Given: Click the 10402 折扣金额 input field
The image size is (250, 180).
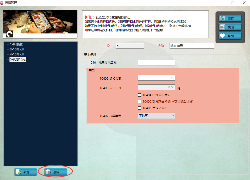Looking at the screenshot, I should (156, 78).
